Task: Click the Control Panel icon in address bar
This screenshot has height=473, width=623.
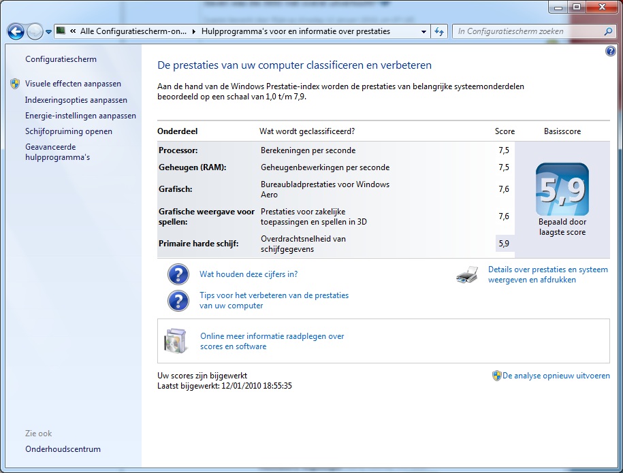Action: point(61,31)
